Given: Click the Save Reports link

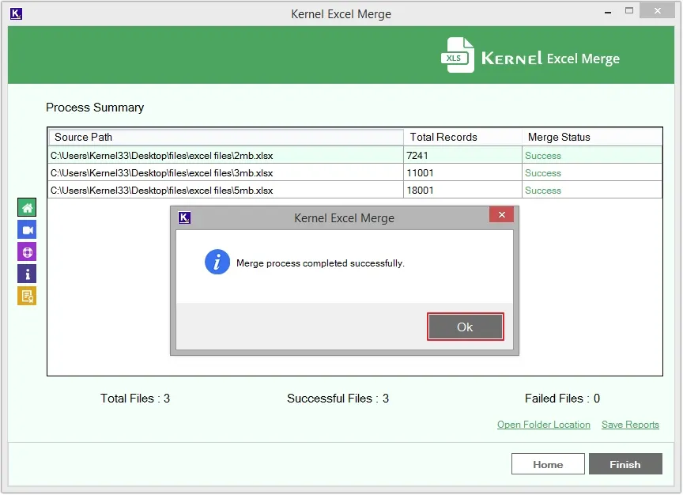Looking at the screenshot, I should coord(630,425).
